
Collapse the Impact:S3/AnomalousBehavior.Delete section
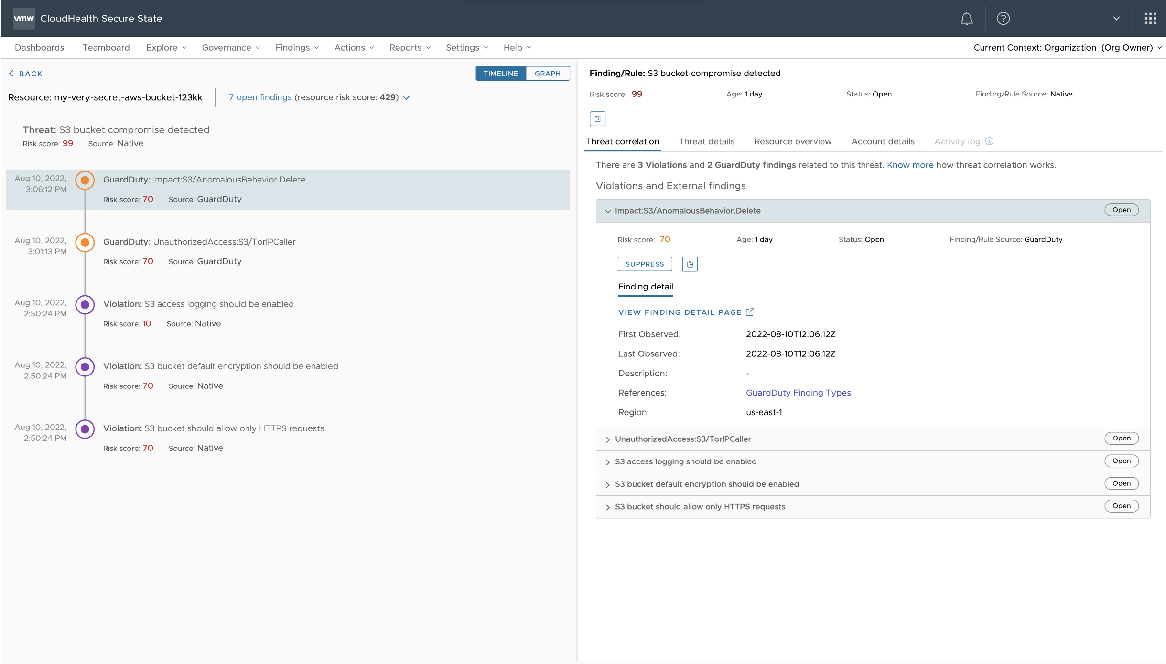tap(608, 211)
